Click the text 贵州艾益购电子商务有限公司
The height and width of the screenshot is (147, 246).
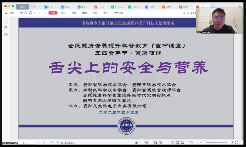pyautogui.click(x=115, y=106)
